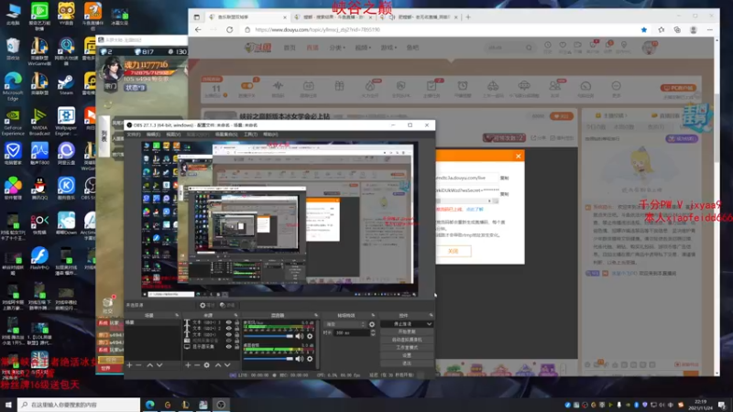Click browser refresh icon in Edge
This screenshot has height=412, width=733.
(x=230, y=29)
